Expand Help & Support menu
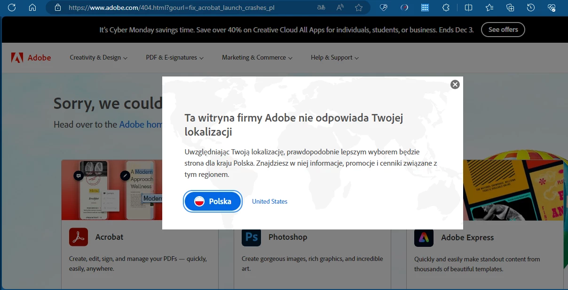Image resolution: width=568 pixels, height=290 pixels. pos(335,58)
